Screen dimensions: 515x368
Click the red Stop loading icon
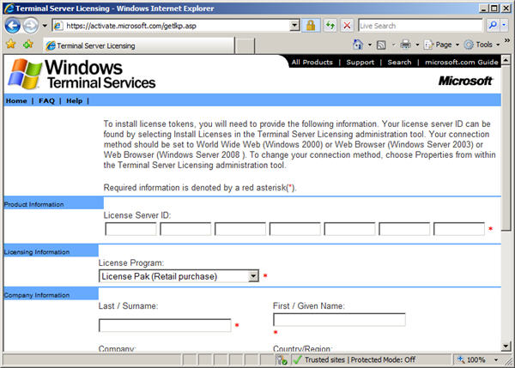tap(347, 26)
